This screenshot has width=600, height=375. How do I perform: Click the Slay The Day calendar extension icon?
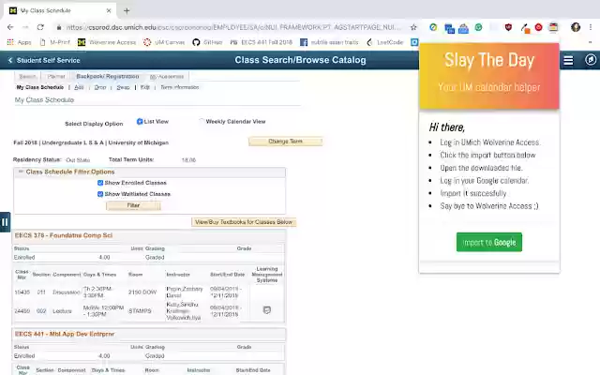point(553,27)
